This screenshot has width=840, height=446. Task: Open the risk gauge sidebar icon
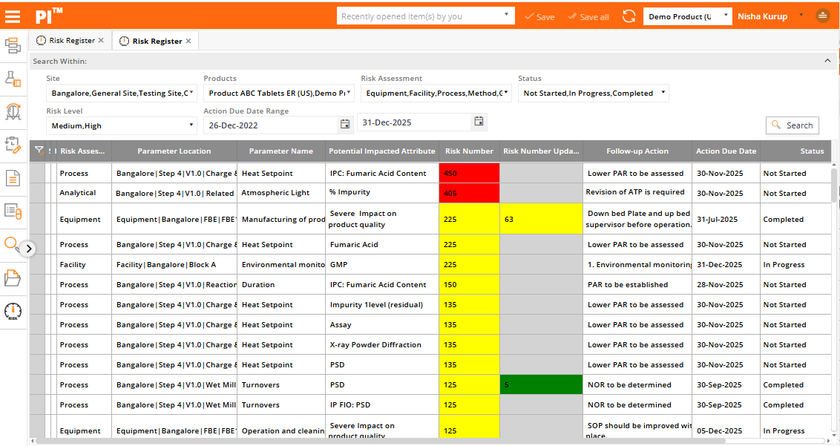(13, 311)
